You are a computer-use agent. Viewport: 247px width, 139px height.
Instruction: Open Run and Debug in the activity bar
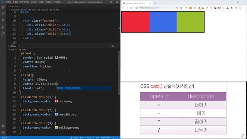pos(3,27)
